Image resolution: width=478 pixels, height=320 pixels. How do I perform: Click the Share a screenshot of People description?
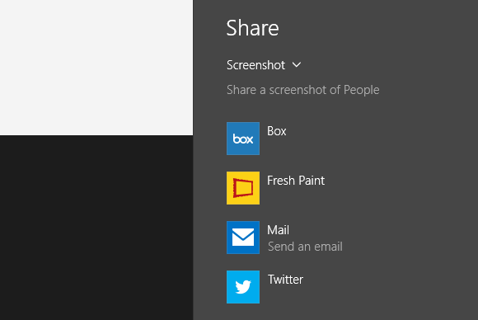tap(303, 90)
